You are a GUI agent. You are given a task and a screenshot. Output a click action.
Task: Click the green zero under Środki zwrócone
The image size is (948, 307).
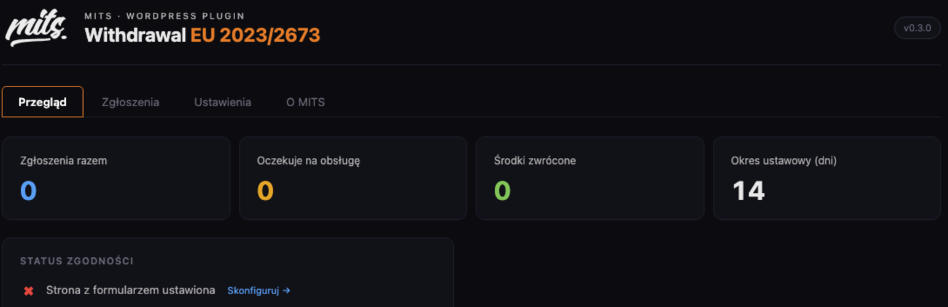(x=502, y=191)
